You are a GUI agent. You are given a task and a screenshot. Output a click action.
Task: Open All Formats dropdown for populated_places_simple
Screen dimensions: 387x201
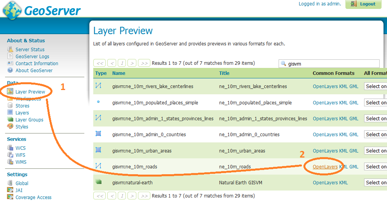(375, 102)
